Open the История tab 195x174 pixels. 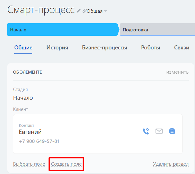(57, 48)
